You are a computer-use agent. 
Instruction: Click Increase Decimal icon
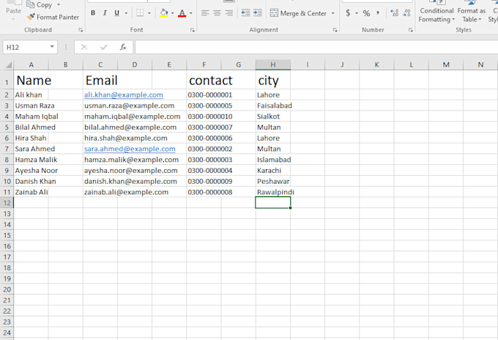coord(395,13)
